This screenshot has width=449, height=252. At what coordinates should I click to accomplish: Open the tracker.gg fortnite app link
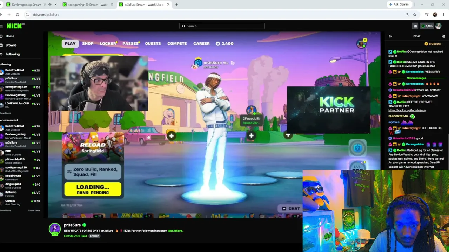[407, 110]
